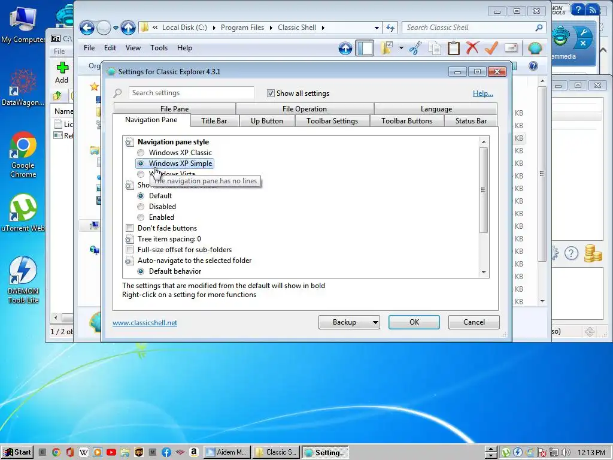Click the Copy toolbar icon
This screenshot has height=460, width=613.
click(x=435, y=48)
